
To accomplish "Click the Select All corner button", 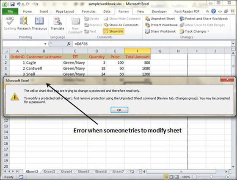I will coord(6,51).
